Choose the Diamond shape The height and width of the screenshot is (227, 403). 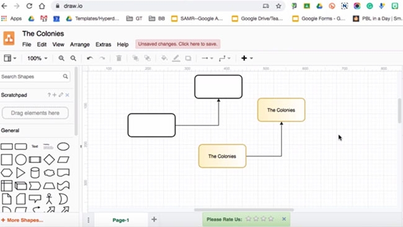pyautogui.click(x=49, y=159)
